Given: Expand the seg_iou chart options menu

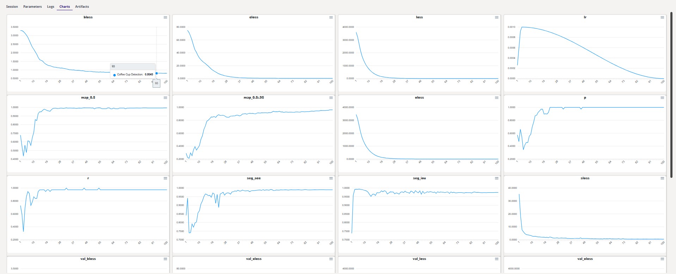Looking at the screenshot, I should click(x=497, y=179).
